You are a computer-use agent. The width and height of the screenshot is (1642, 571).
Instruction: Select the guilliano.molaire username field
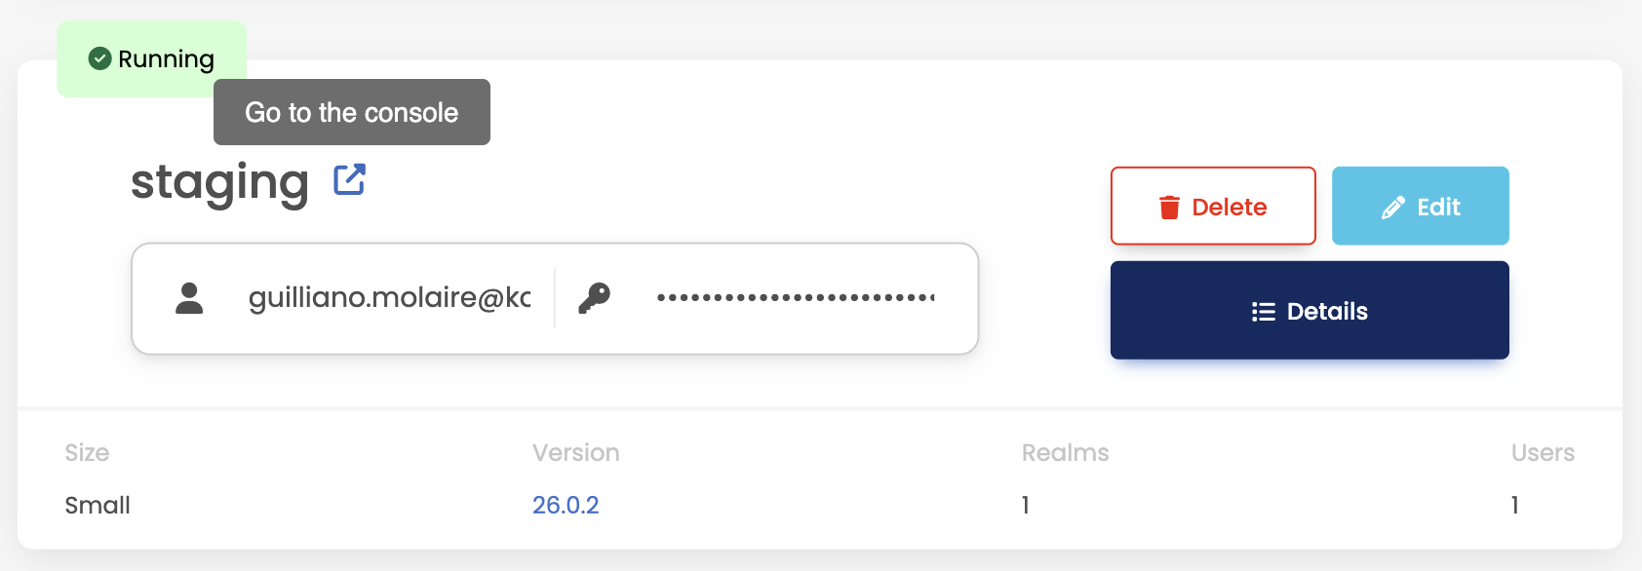click(x=389, y=298)
